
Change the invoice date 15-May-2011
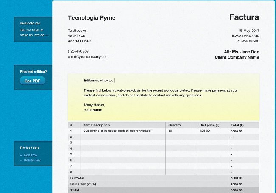pyautogui.click(x=248, y=31)
